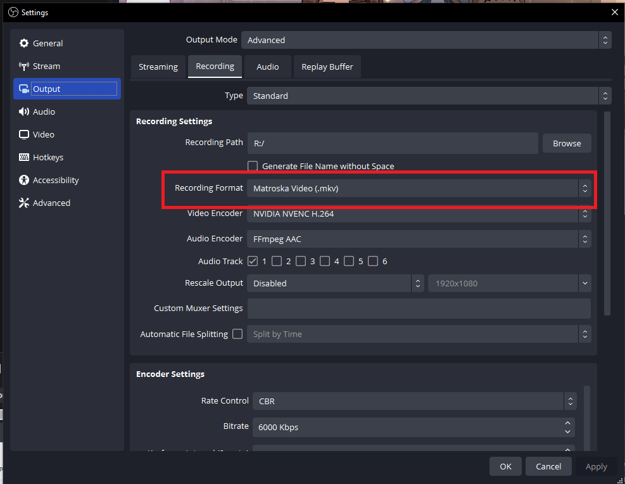Click the Custom Muxer Settings field
This screenshot has height=484, width=625.
point(419,308)
